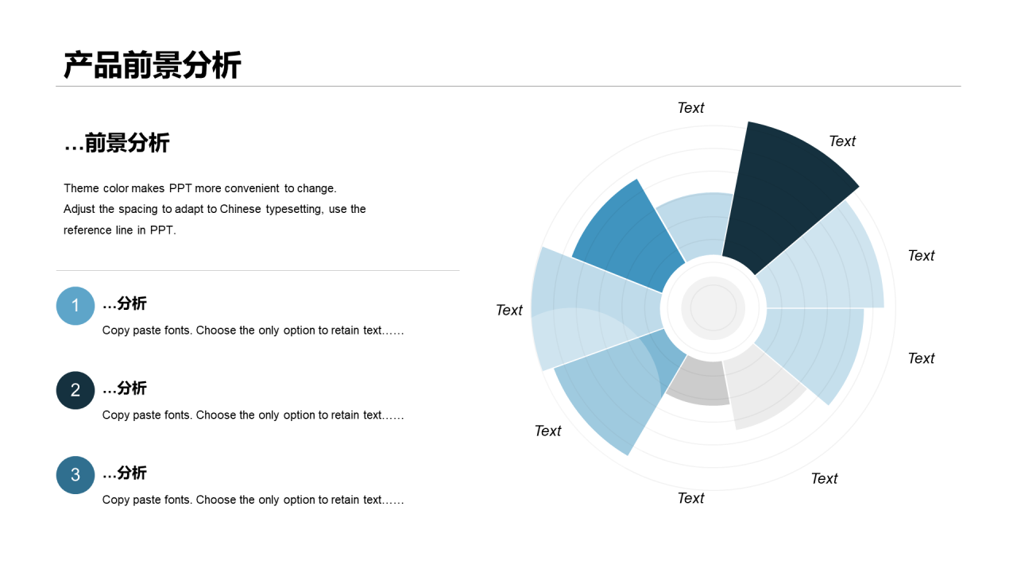Click the light blue circle numbered 1
Screen dimensions: 1017x572
75,306
